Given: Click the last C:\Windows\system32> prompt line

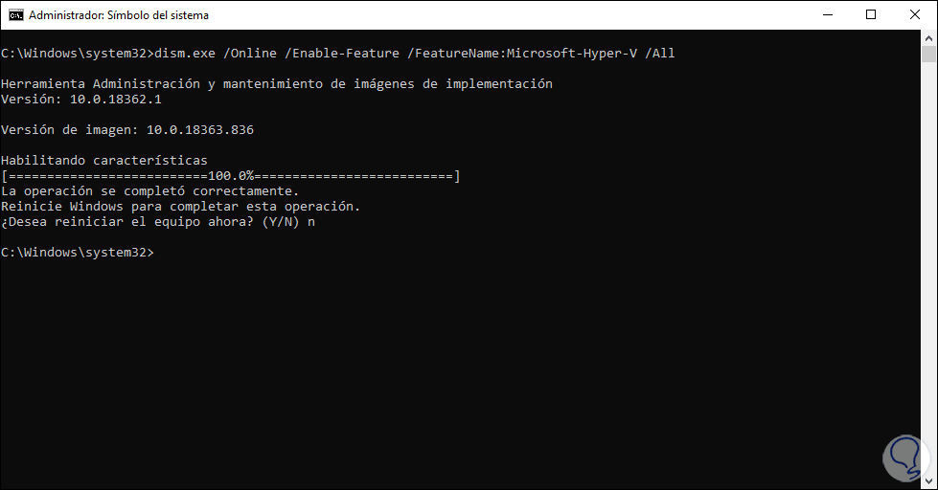Looking at the screenshot, I should 77,253.
